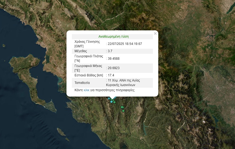Click the "Μέγεθος" row label

coord(80,51)
